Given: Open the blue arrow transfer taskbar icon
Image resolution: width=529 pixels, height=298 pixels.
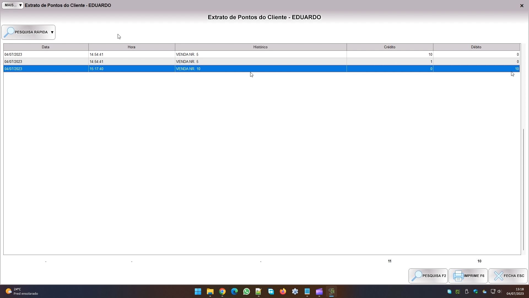Looking at the screenshot, I should pos(271,292).
